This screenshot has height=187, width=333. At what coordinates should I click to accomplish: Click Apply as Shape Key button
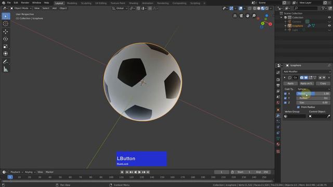pyautogui.click(x=306, y=84)
